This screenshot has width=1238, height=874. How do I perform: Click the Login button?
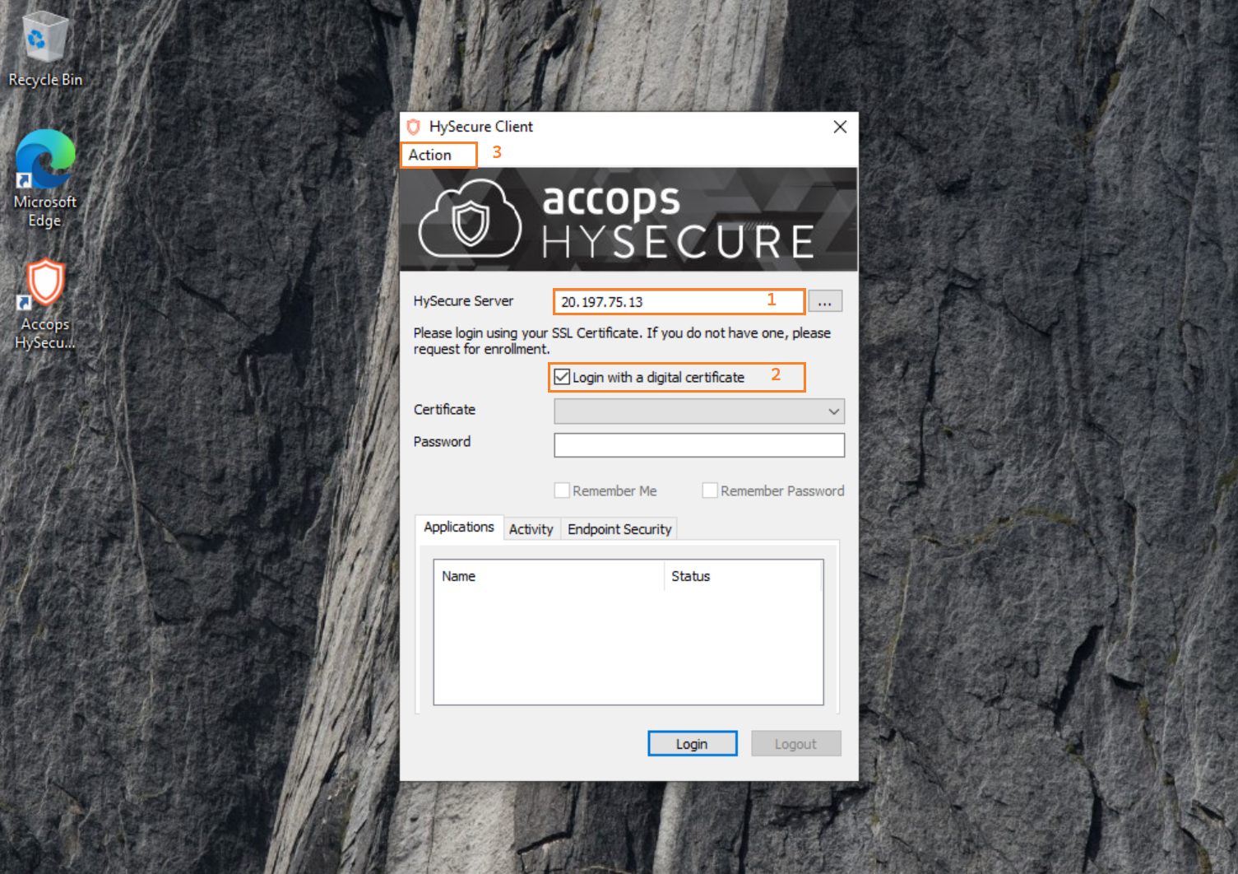point(692,744)
